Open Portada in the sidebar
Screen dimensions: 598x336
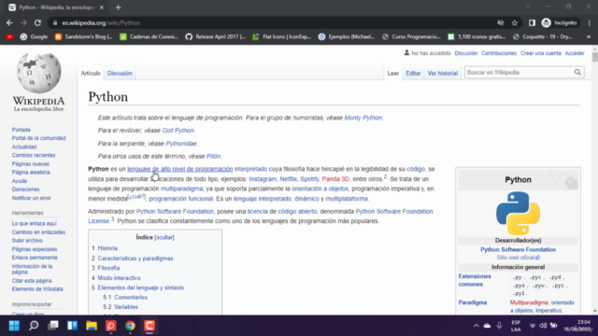point(21,130)
